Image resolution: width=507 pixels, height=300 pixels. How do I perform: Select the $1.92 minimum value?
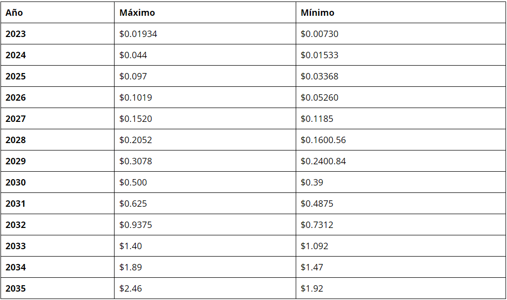312,289
